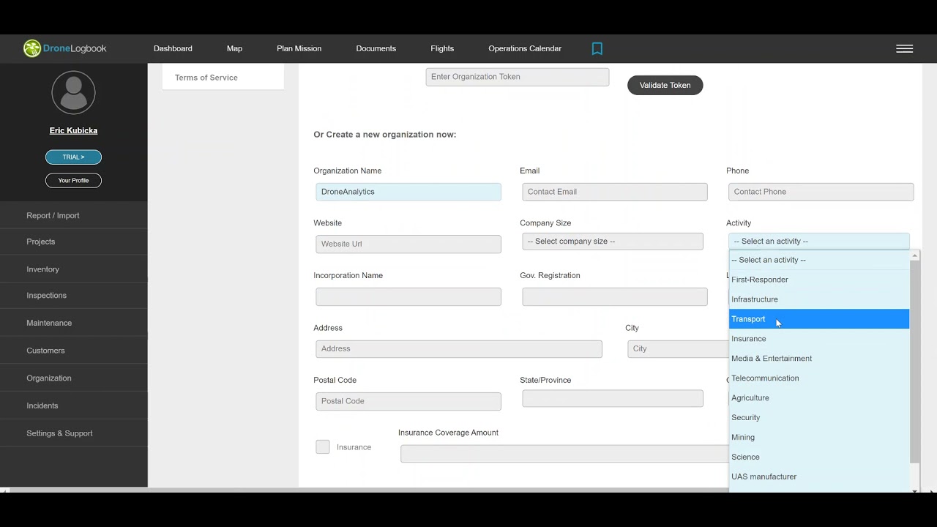
Task: Open Incidents in the sidebar
Action: (74, 405)
